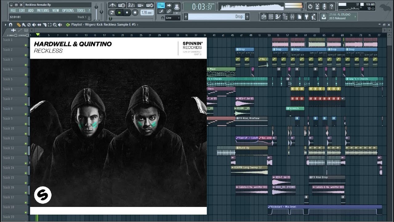Viewport: 394px width, 222px height.
Task: Open the TOOLS menu
Action: 81,10
